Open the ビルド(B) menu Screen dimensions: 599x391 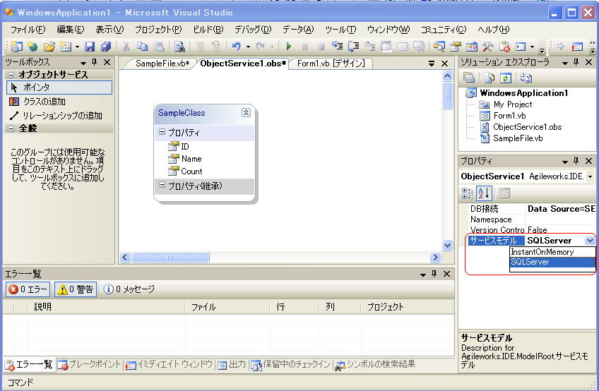tap(208, 30)
